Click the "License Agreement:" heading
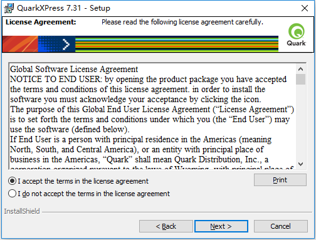 pos(41,22)
